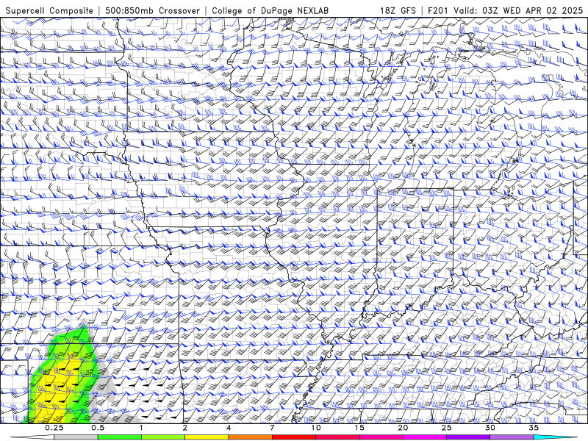Screen dimensions: 588x441
Task: Click the 500:850mb Crossover label
Action: pyautogui.click(x=152, y=10)
